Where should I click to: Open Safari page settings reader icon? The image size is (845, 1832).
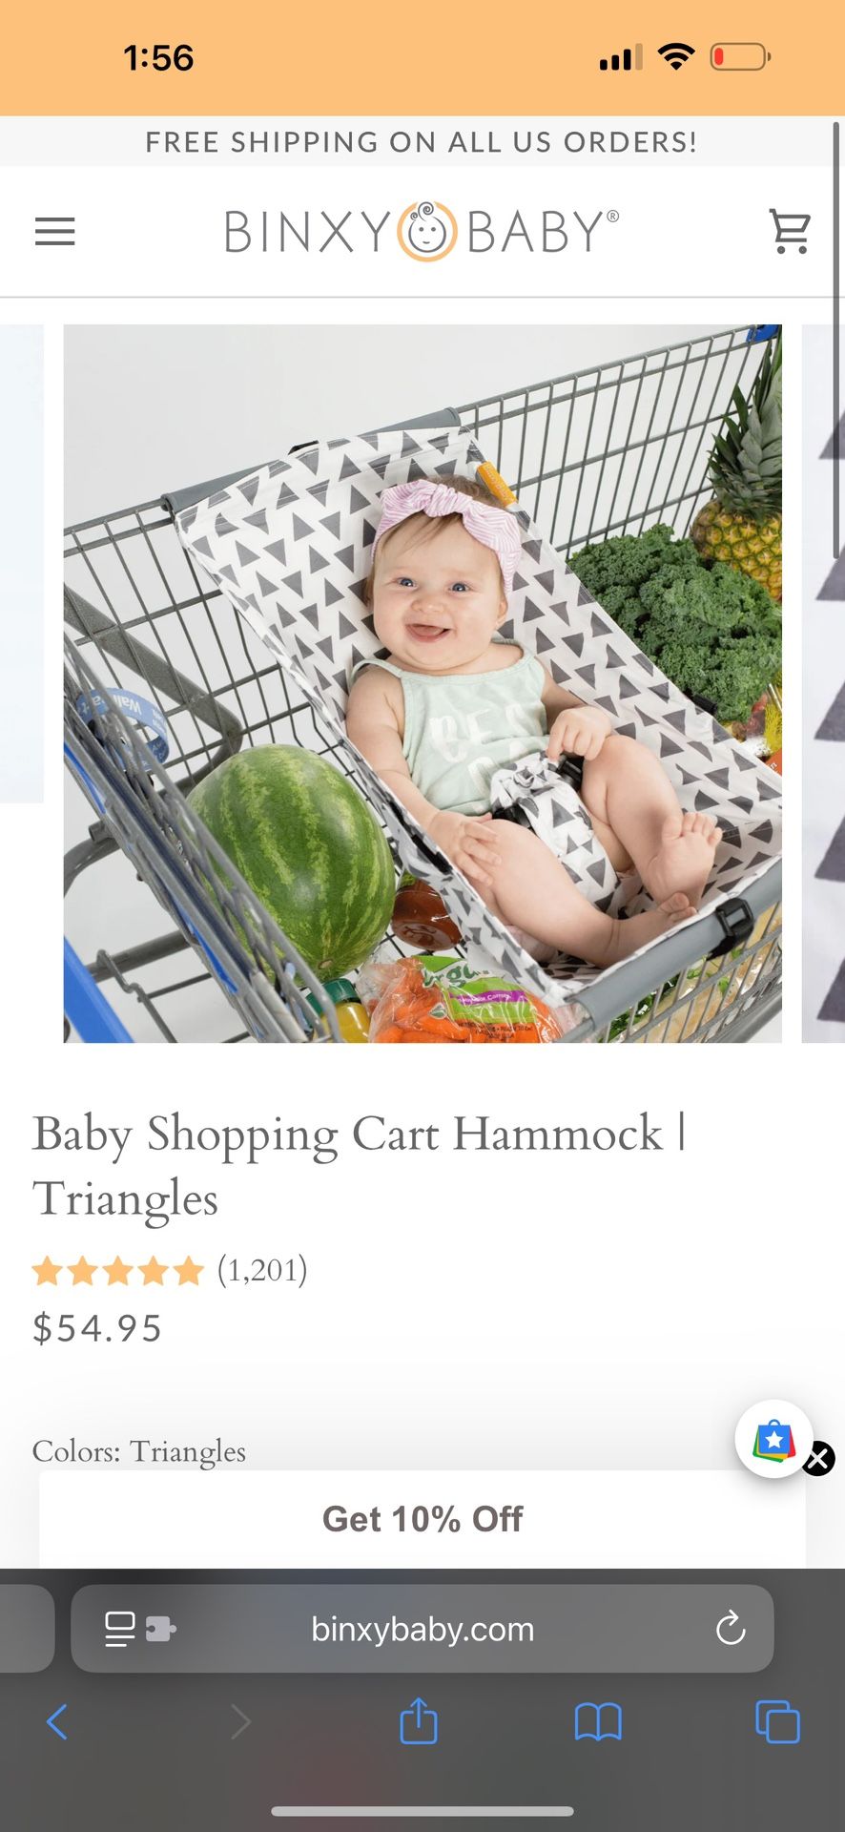click(139, 1629)
